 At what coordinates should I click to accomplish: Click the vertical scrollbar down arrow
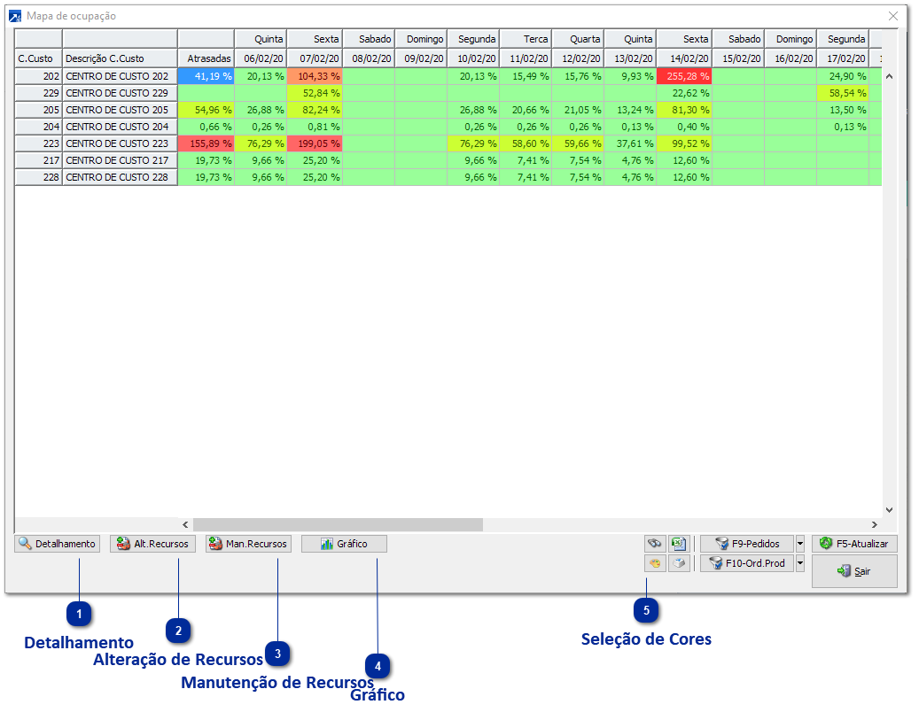[889, 510]
